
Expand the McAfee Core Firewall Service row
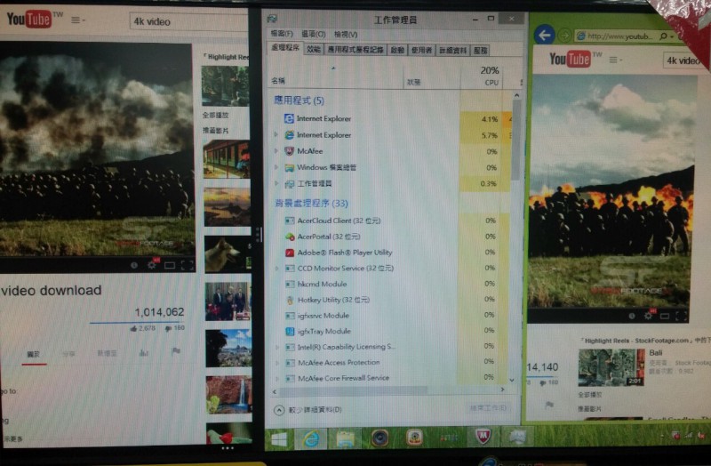(x=278, y=379)
